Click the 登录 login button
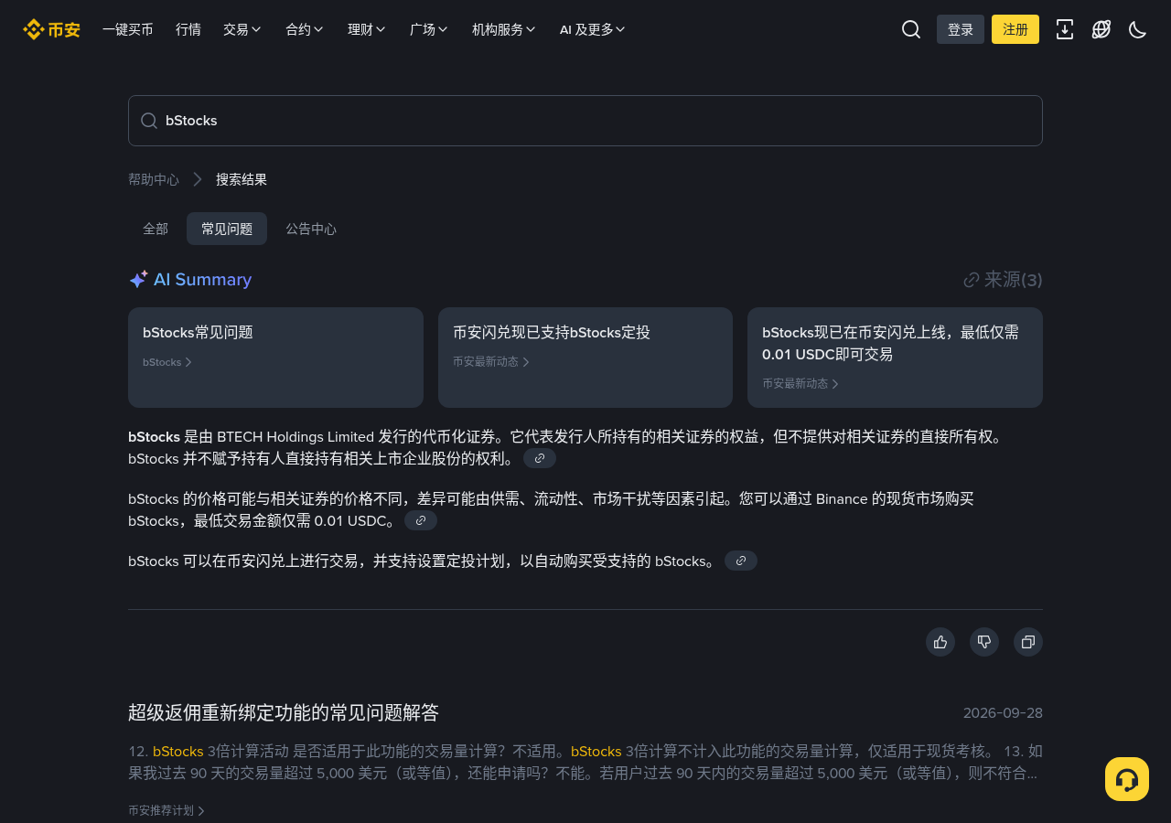Screen dimensions: 1171x823 tap(961, 29)
